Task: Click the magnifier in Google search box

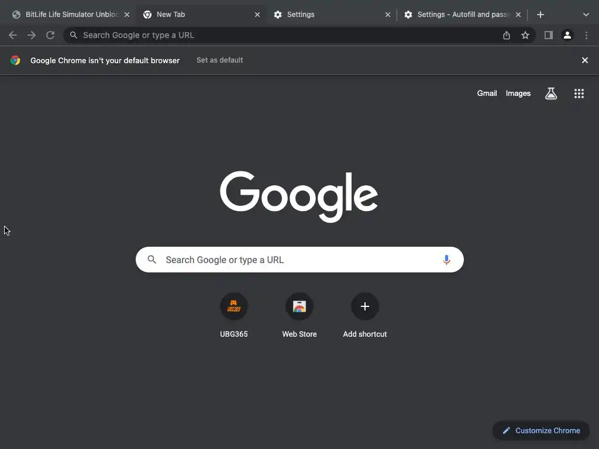Action: tap(152, 260)
